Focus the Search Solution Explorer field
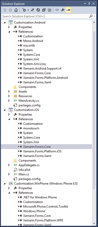Screen dimensions: 98x227 pos(45,16)
